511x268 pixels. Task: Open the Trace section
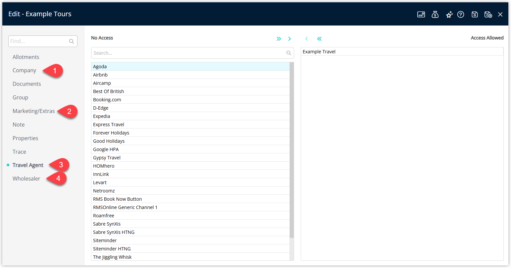tap(19, 152)
